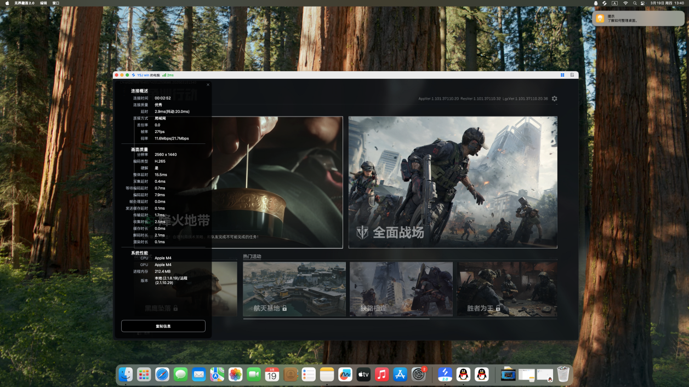Click the 复制信息 button
Image resolution: width=689 pixels, height=387 pixels.
point(163,326)
